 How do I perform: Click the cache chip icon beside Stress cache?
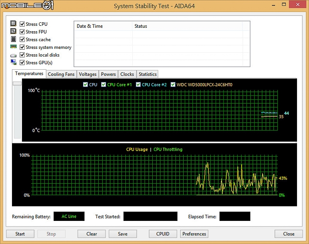click(x=13, y=39)
